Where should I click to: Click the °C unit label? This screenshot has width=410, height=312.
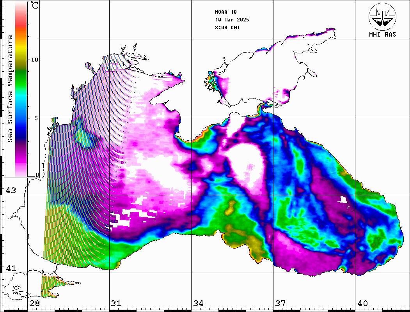coord(34,5)
